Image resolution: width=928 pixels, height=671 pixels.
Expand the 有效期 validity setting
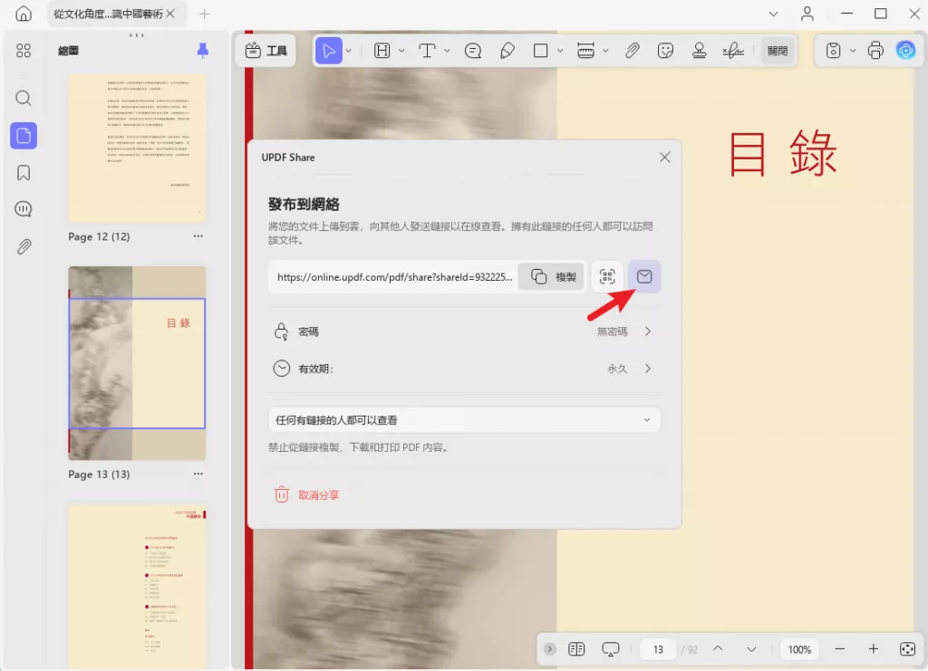point(646,369)
